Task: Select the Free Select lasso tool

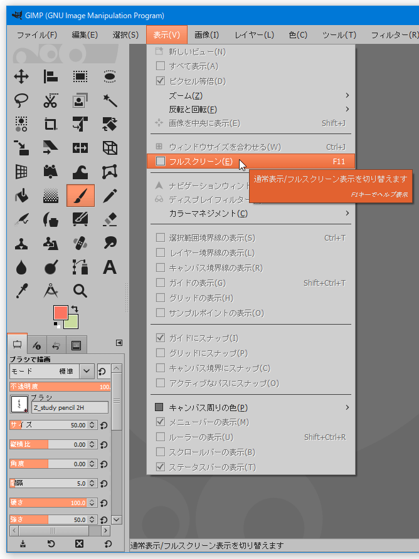Action: click(x=21, y=100)
